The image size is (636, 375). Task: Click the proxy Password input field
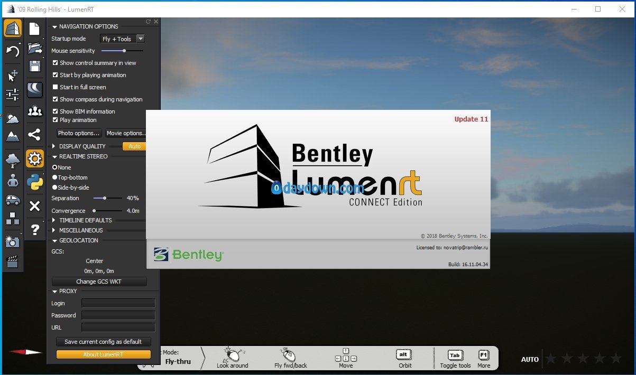tap(118, 315)
